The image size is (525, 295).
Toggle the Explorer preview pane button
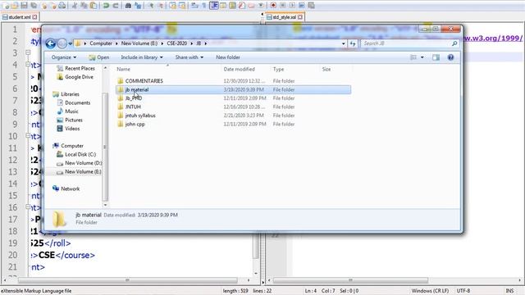click(x=436, y=57)
